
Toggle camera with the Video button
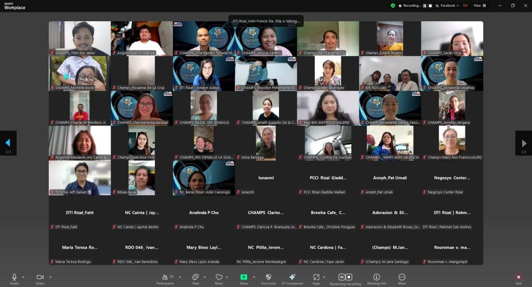[40, 278]
